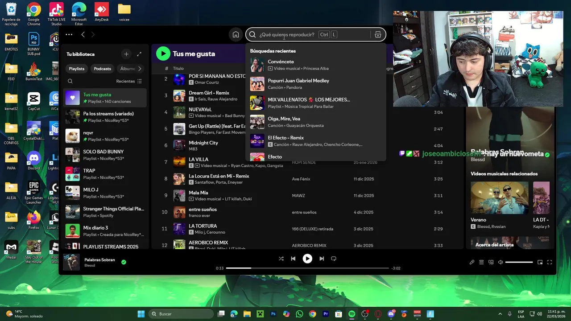The height and width of the screenshot is (321, 571).
Task: Toggle repeat mode
Action: click(x=334, y=259)
